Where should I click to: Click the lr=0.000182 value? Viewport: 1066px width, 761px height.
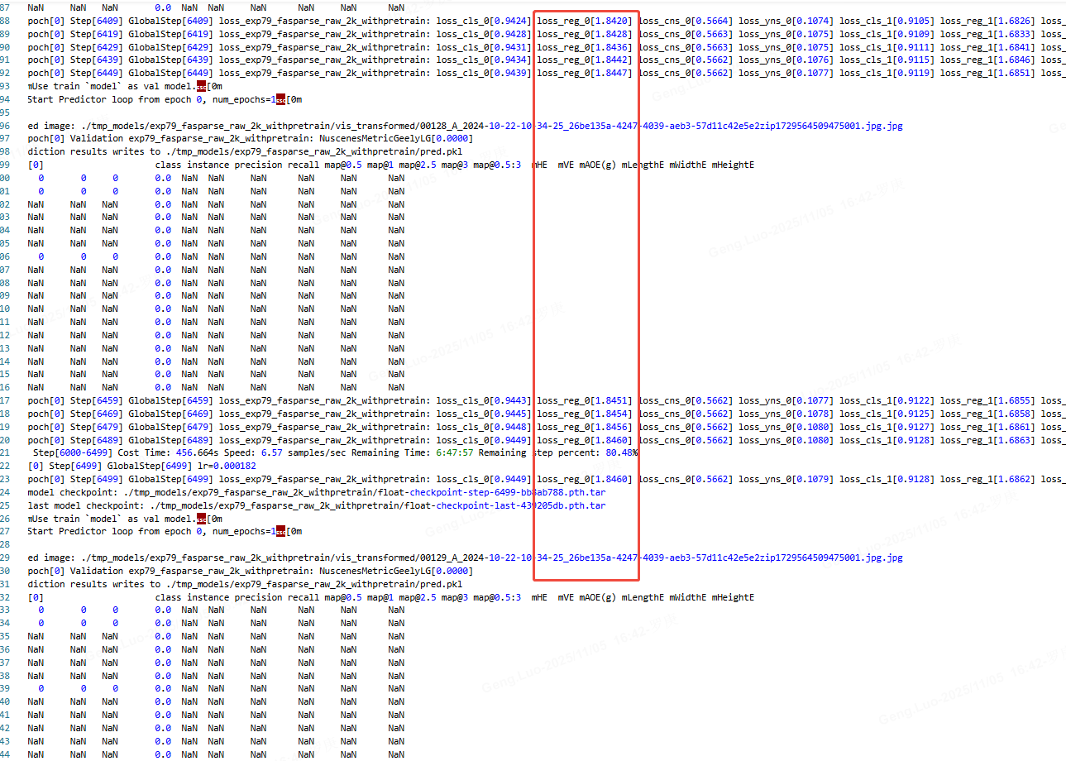tap(225, 466)
